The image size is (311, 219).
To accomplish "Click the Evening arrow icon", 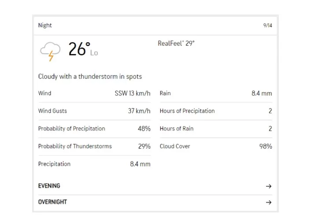I will coord(268,186).
